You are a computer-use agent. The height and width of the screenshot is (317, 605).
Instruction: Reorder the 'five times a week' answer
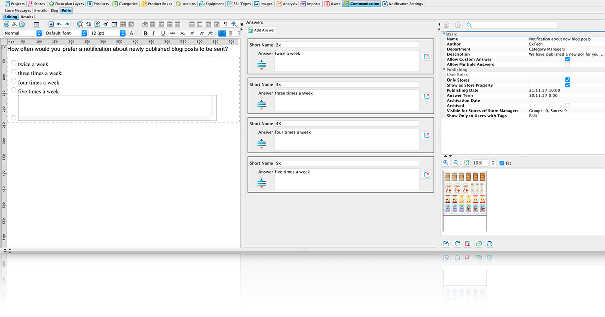click(x=261, y=183)
